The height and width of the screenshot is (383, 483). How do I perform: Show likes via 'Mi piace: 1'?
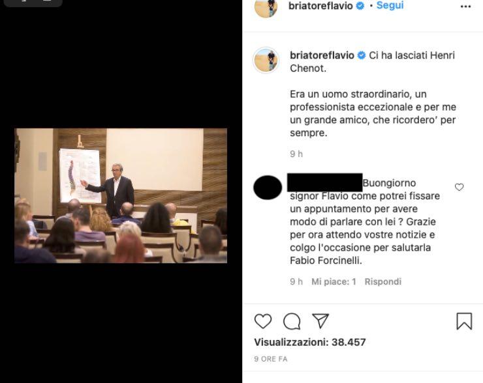click(x=334, y=281)
